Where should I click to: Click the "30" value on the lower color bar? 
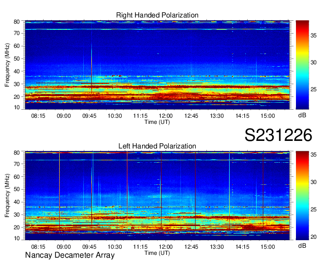(x=313, y=182)
